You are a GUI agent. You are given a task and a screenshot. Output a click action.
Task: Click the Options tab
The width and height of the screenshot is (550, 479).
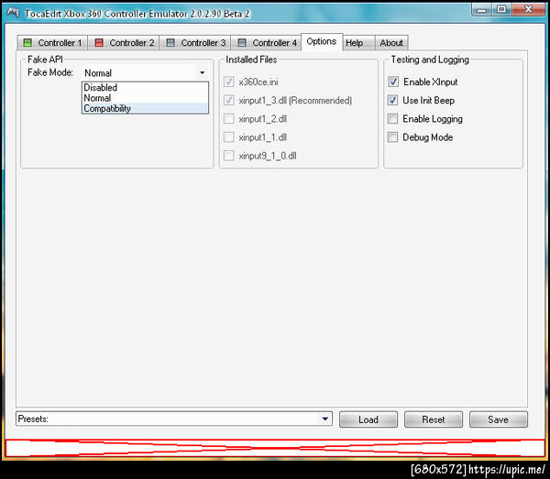322,42
